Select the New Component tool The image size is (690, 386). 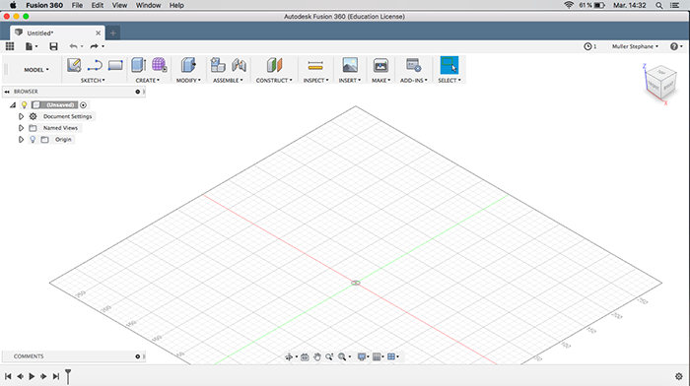(x=218, y=65)
